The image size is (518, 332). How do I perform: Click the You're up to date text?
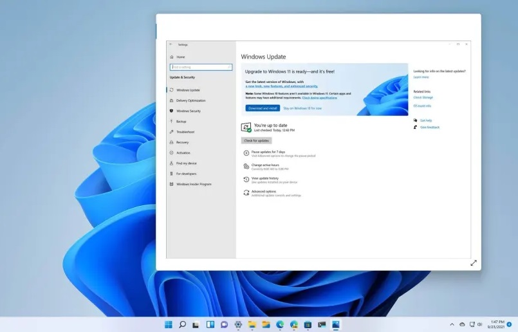tap(270, 125)
